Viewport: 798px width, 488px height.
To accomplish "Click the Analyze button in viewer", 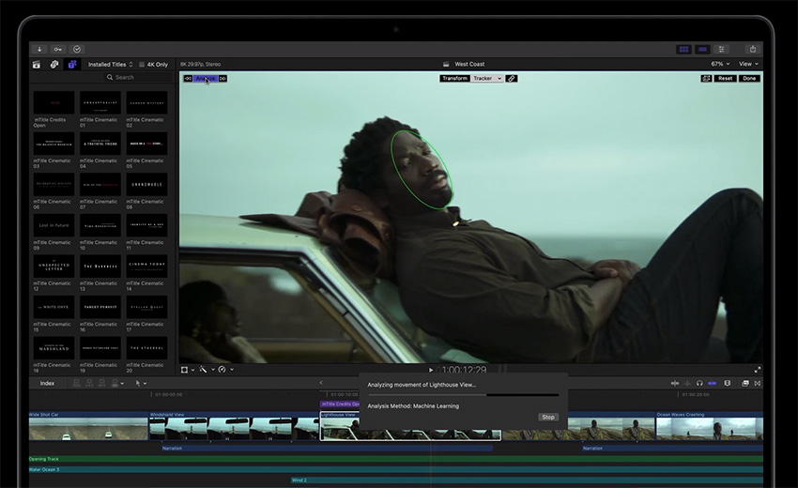I will pos(206,79).
